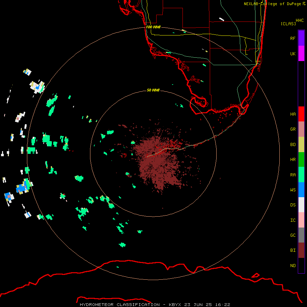Viewport: 307px width, 307px height.
Task: Click the 50 NMI range ring label
Action: pyautogui.click(x=153, y=90)
